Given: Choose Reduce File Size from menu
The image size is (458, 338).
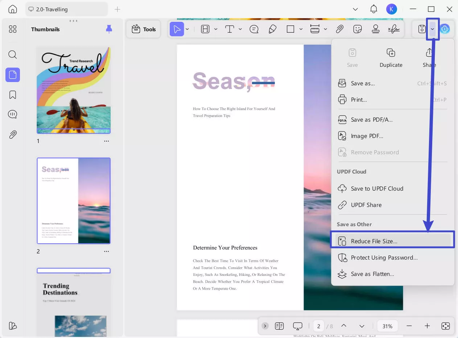Looking at the screenshot, I should [374, 241].
